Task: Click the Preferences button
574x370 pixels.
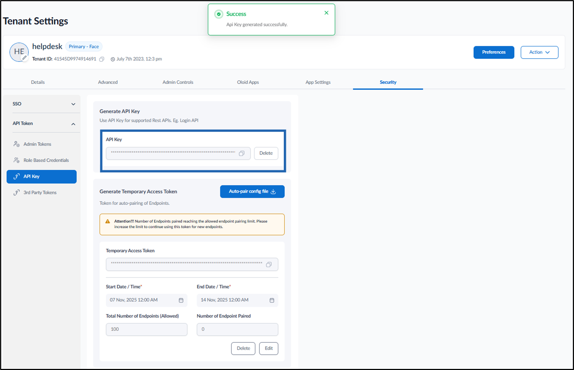Action: pyautogui.click(x=494, y=52)
